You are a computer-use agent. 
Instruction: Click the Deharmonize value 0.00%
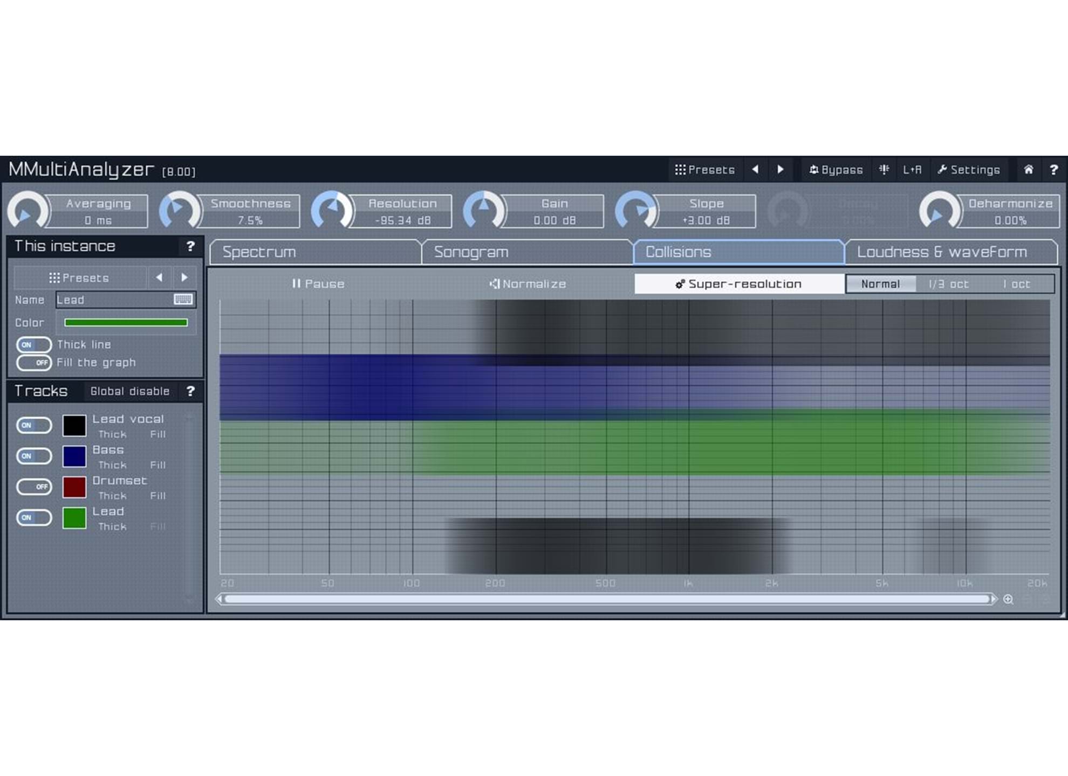tap(1010, 220)
